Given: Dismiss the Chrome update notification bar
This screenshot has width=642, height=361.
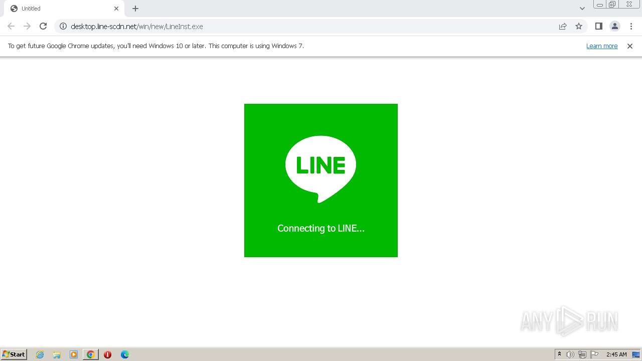Looking at the screenshot, I should (x=630, y=46).
